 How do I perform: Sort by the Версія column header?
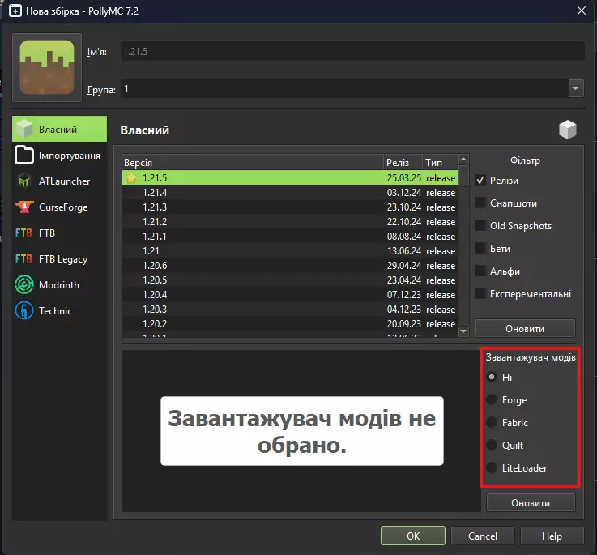[x=253, y=163]
